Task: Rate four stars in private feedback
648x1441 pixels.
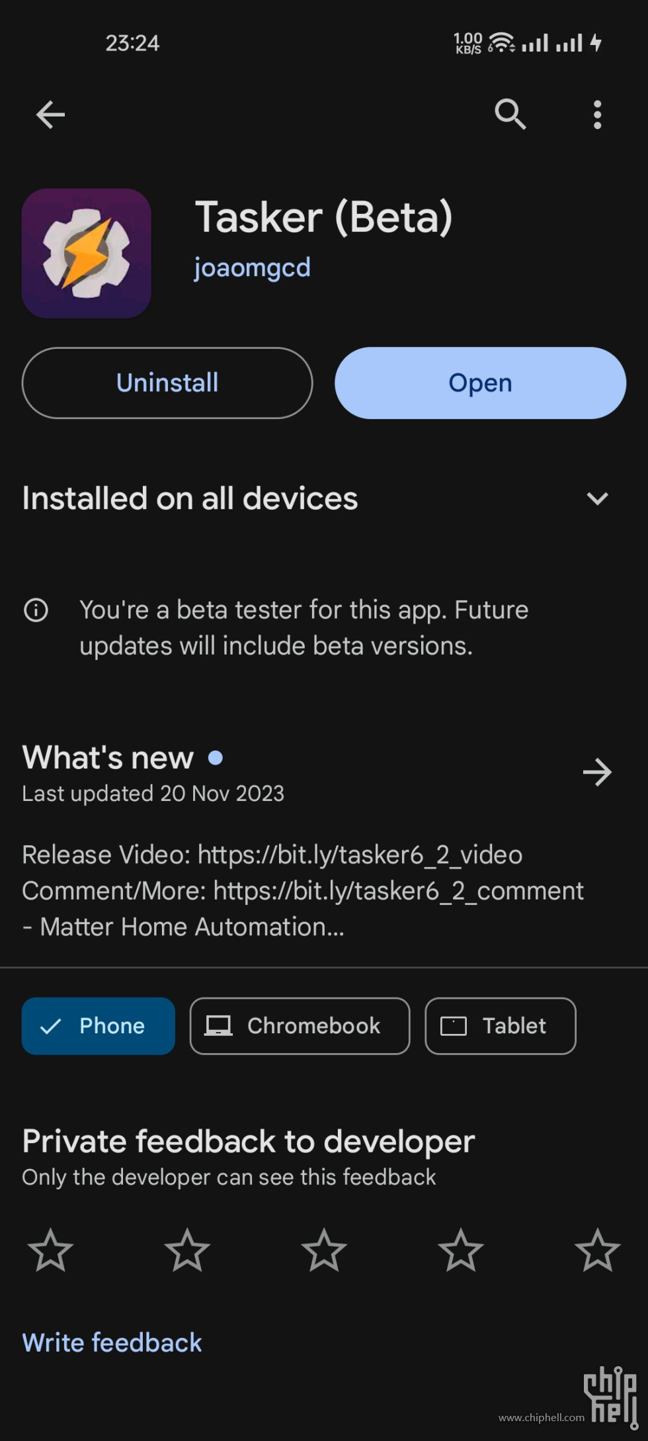Action: (461, 1250)
